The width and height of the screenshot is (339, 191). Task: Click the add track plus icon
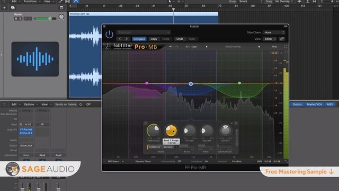tap(4, 8)
